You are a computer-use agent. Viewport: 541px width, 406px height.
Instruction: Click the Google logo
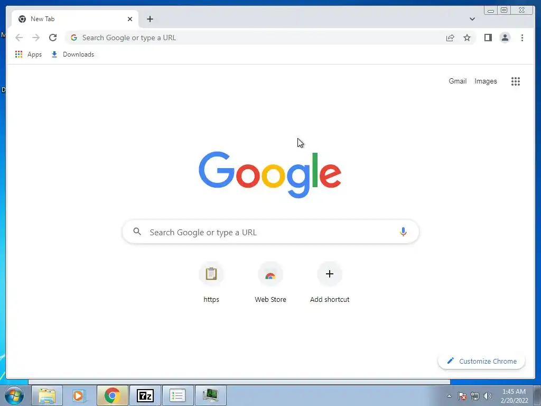270,174
